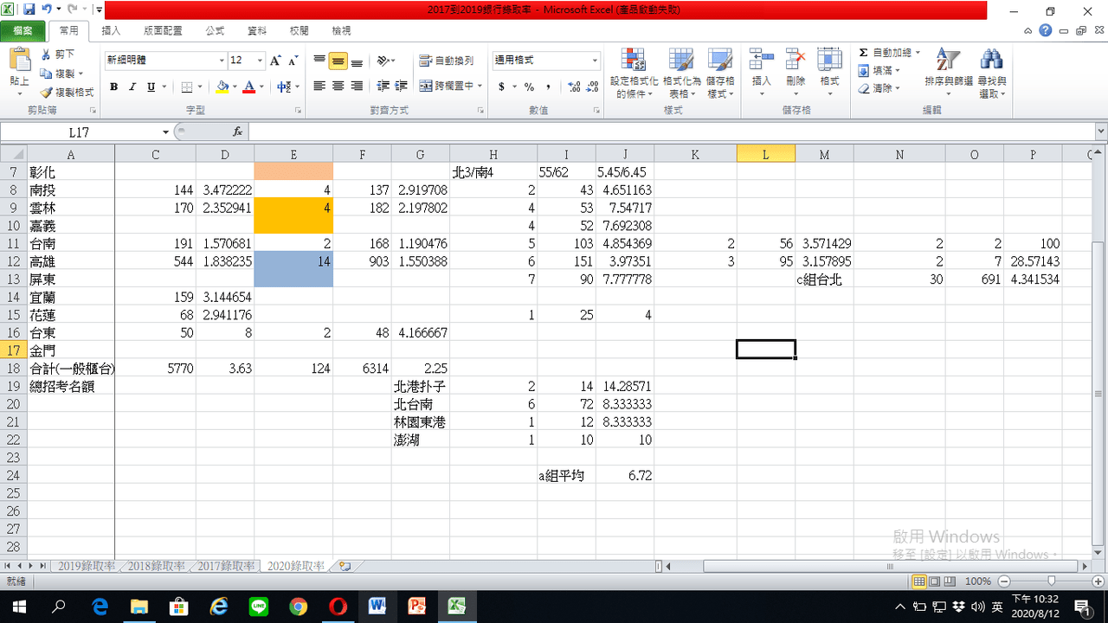Apply percent style to cells

pyautogui.click(x=529, y=87)
